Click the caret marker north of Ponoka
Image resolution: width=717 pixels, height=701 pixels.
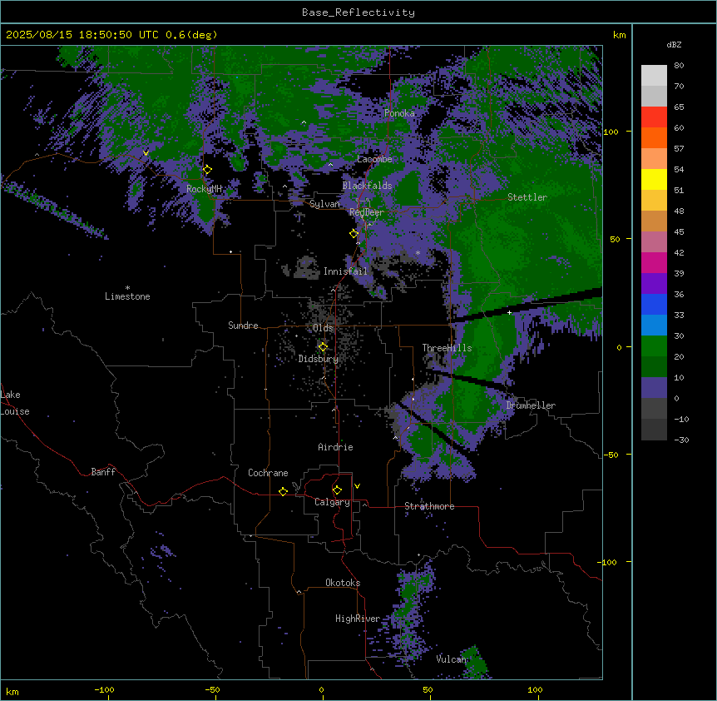(x=304, y=122)
